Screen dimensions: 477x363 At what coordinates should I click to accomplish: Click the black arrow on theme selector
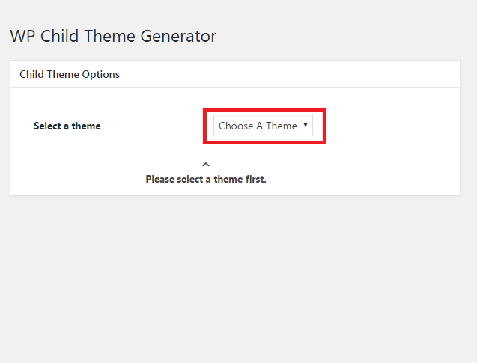306,125
